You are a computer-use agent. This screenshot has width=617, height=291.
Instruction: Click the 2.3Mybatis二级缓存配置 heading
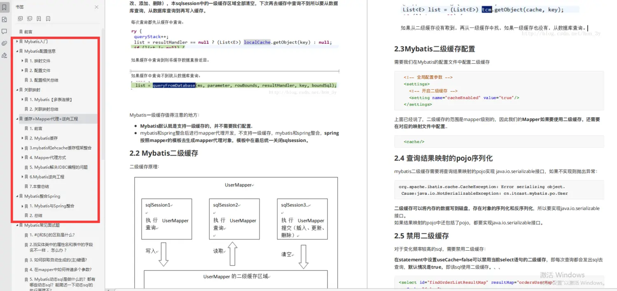click(x=434, y=49)
